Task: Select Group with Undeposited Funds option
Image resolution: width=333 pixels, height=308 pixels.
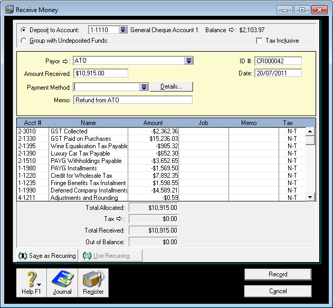Action: pyautogui.click(x=23, y=41)
